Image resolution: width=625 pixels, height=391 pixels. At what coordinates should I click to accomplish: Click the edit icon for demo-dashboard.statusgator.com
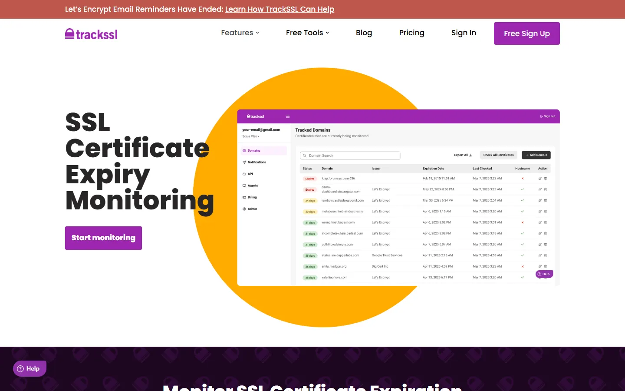(x=540, y=189)
